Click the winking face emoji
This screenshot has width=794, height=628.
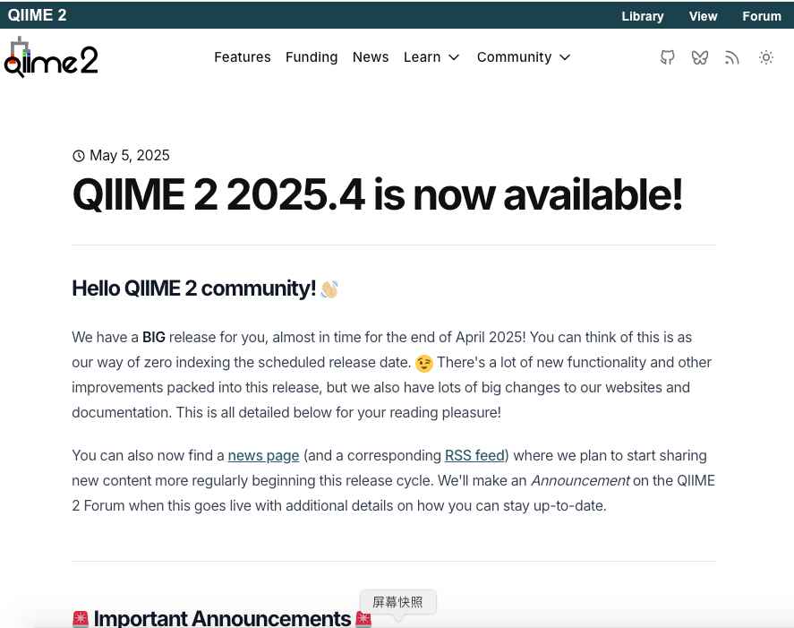[424, 363]
